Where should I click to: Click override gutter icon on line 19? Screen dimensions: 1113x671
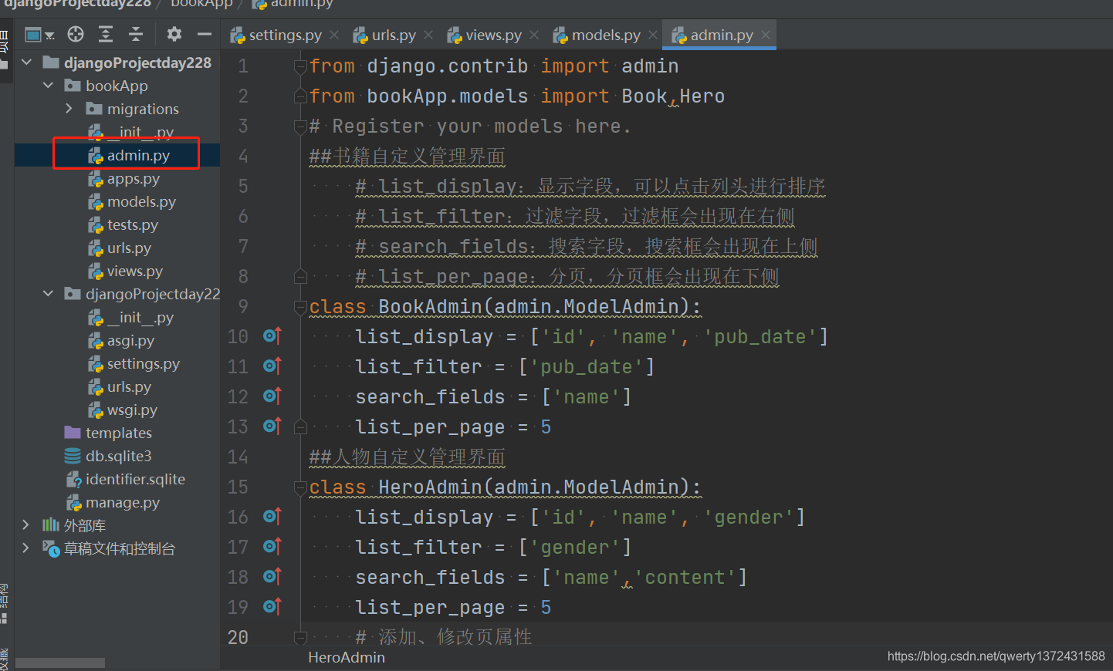(272, 606)
